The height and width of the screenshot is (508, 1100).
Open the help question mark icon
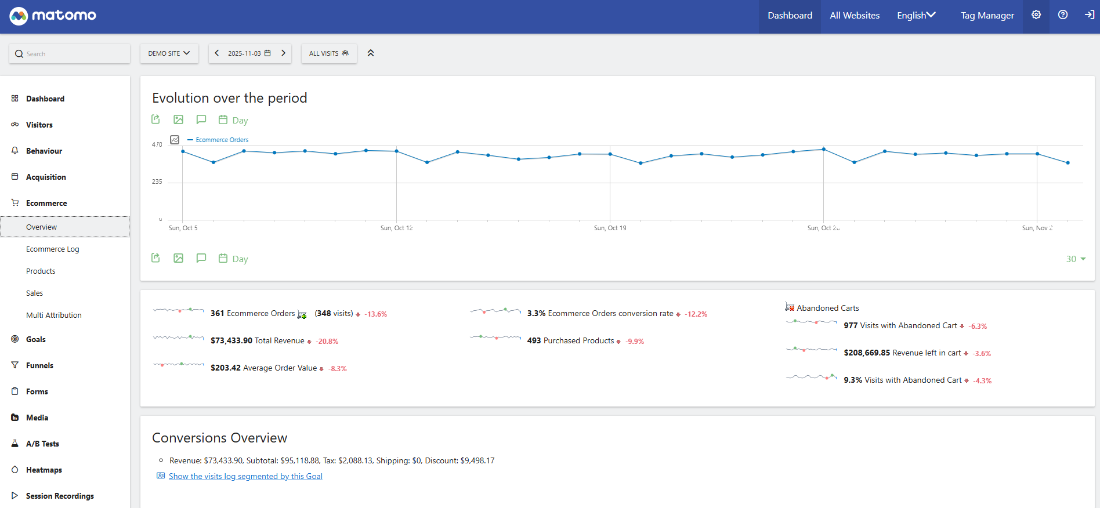point(1062,15)
